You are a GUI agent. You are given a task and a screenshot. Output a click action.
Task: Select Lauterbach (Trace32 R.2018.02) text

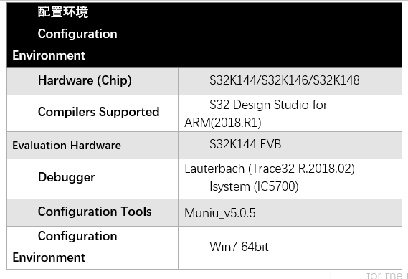tap(270, 169)
